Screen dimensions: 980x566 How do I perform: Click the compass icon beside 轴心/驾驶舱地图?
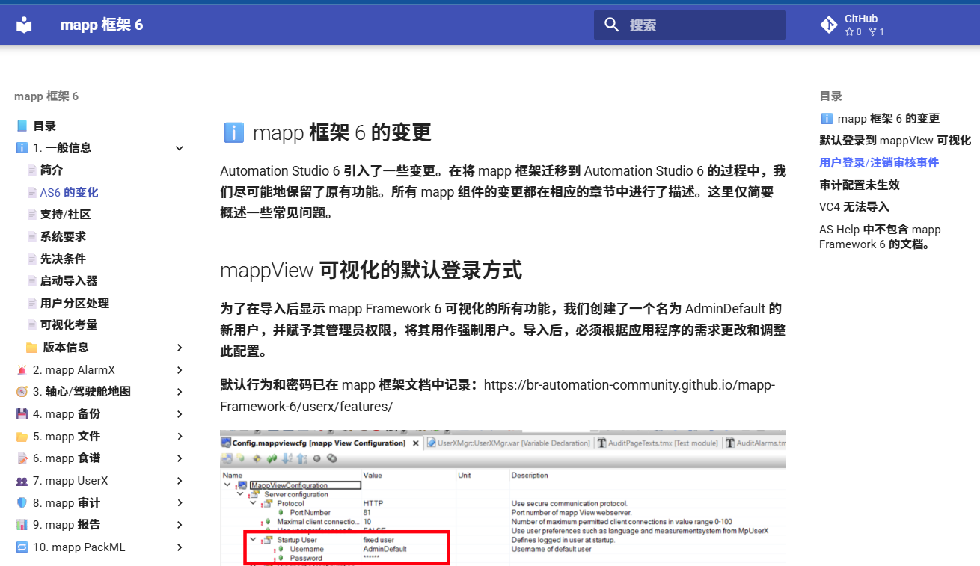[x=22, y=392]
